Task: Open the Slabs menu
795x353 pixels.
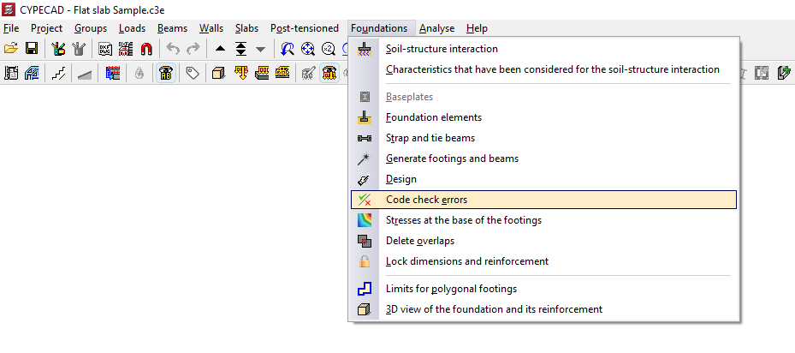Action: [x=247, y=28]
